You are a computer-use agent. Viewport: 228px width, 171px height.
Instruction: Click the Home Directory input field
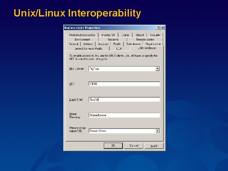(124, 115)
